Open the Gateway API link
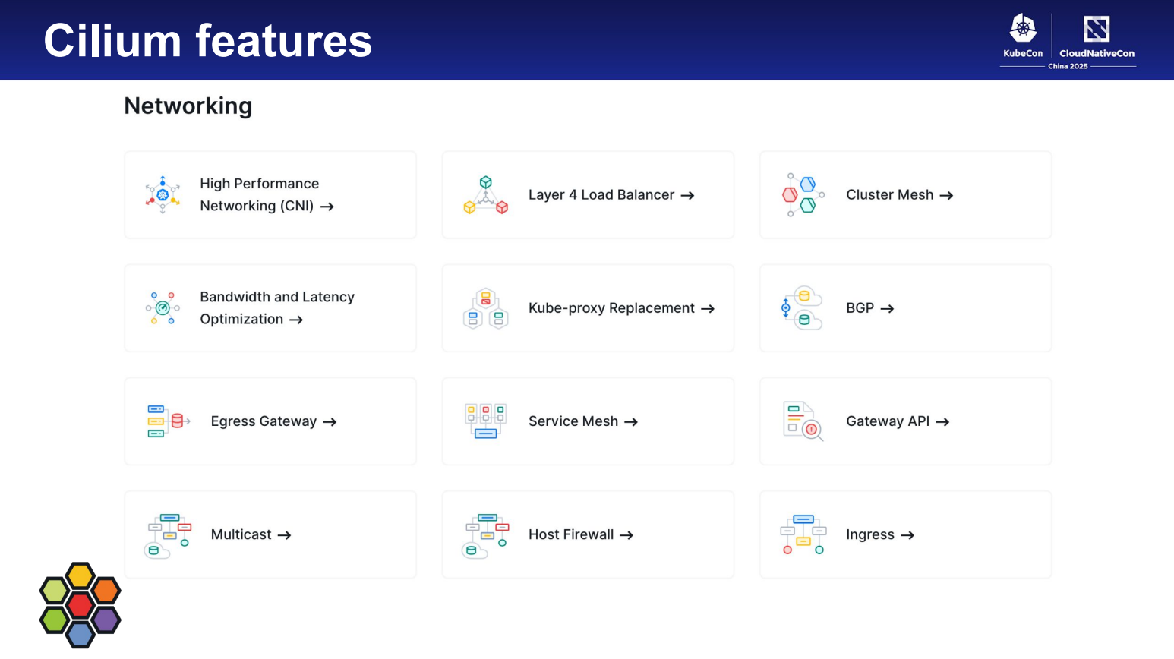This screenshot has width=1174, height=659. 898,421
